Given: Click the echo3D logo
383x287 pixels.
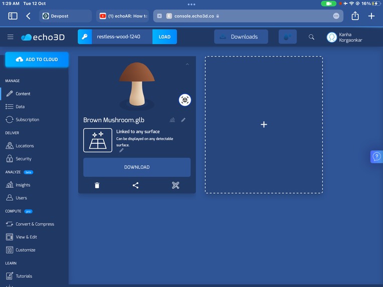Looking at the screenshot, I should (x=43, y=37).
